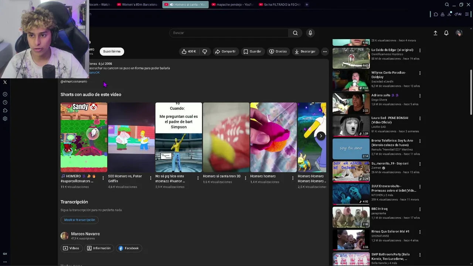Open options for HOMERO #supercellcreators short
This screenshot has height=266, width=473.
pos(103,178)
